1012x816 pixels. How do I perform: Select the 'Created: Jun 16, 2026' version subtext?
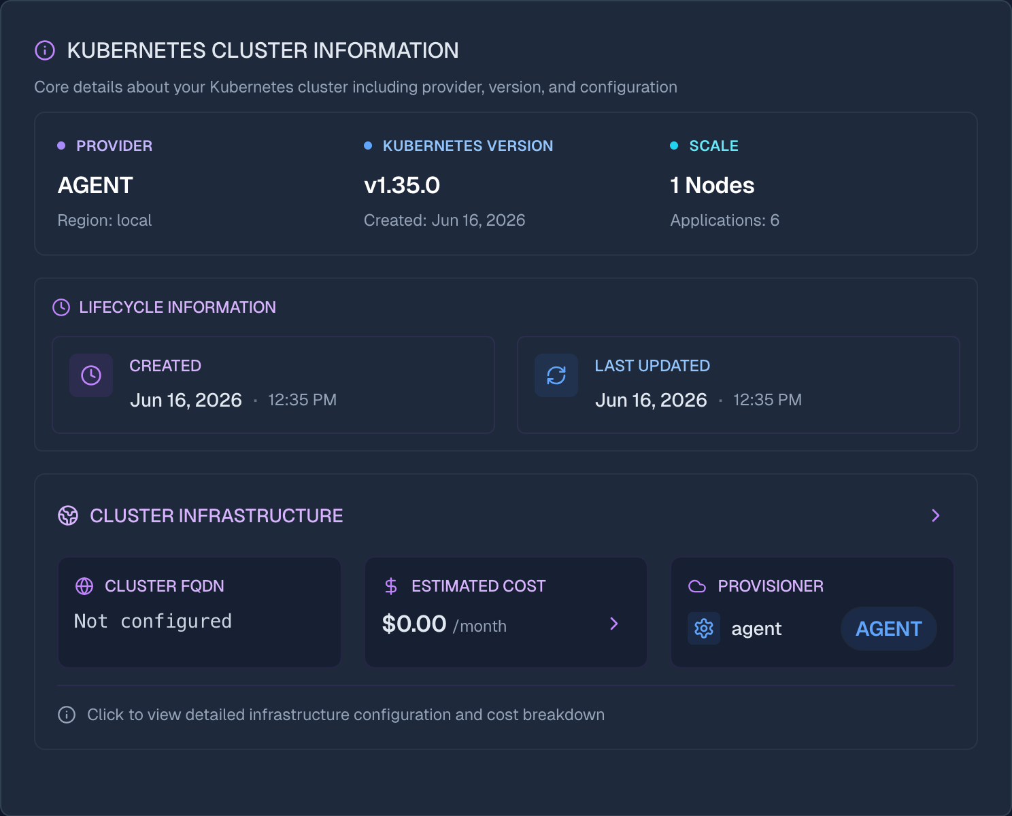[445, 220]
